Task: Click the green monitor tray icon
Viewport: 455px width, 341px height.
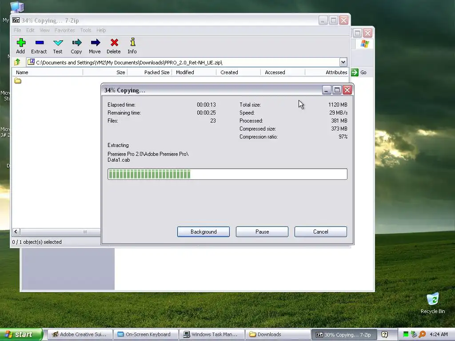Action: tap(406, 334)
